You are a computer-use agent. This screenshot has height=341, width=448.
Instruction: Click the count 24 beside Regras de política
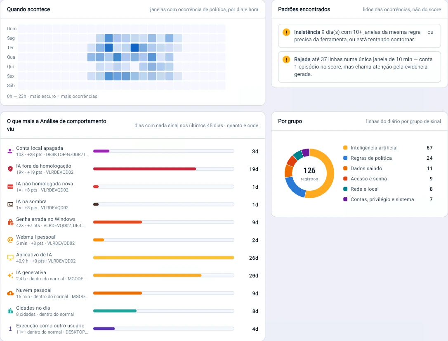point(429,158)
